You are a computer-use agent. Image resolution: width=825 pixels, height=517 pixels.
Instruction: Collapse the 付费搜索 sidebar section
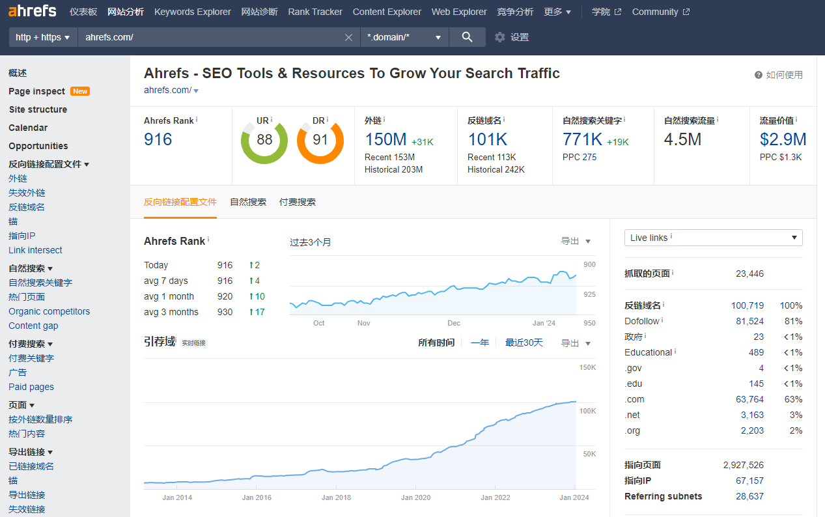(31, 344)
